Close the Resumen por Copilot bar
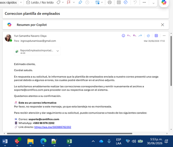 163,24
